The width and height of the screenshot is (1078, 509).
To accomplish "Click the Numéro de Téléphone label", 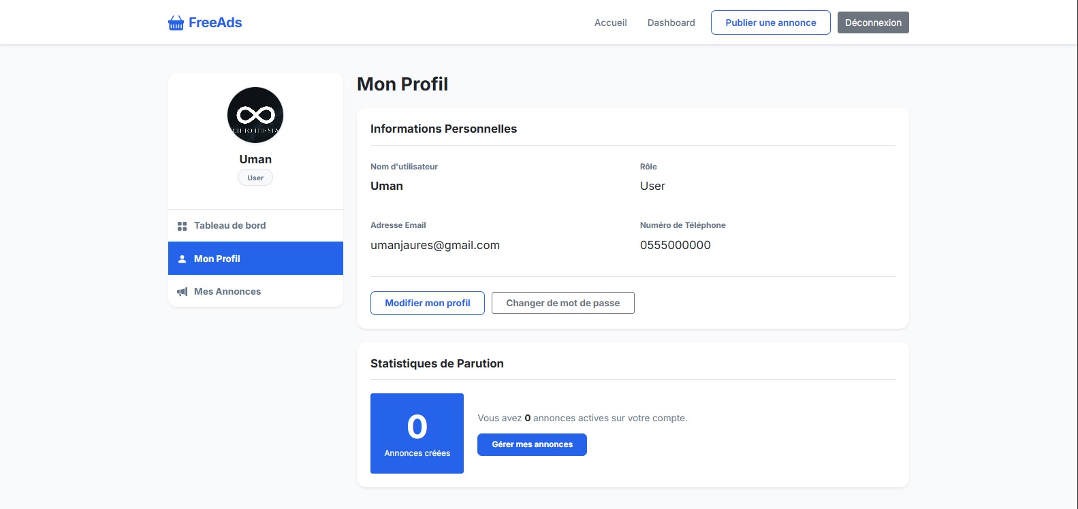I will coord(682,225).
